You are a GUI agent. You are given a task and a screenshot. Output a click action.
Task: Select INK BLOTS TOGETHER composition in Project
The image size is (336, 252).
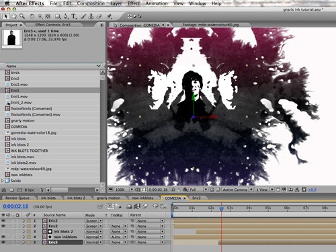pyautogui.click(x=30, y=151)
